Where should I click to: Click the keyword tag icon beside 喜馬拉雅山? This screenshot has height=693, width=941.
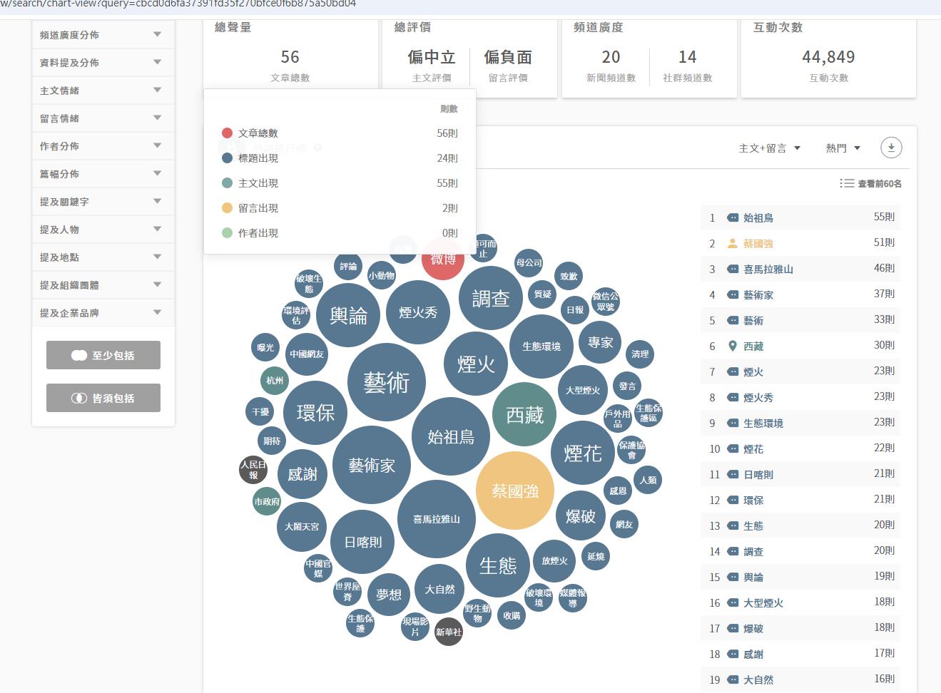(x=732, y=269)
